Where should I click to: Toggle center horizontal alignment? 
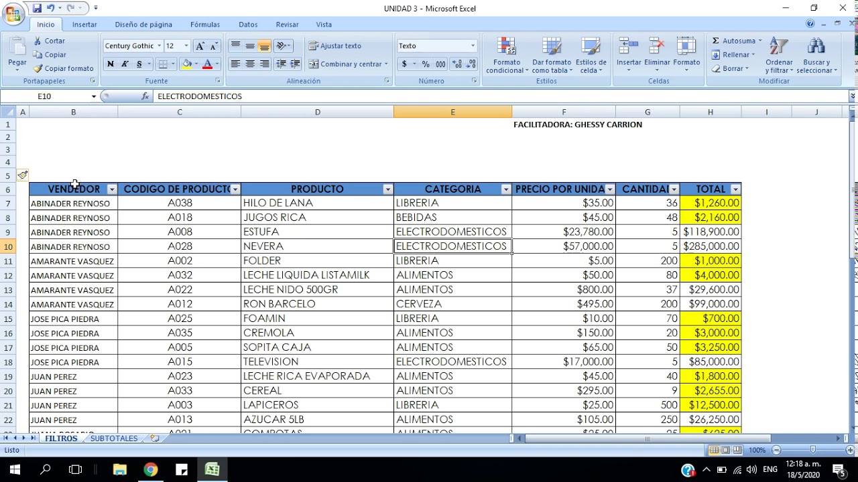[x=250, y=64]
